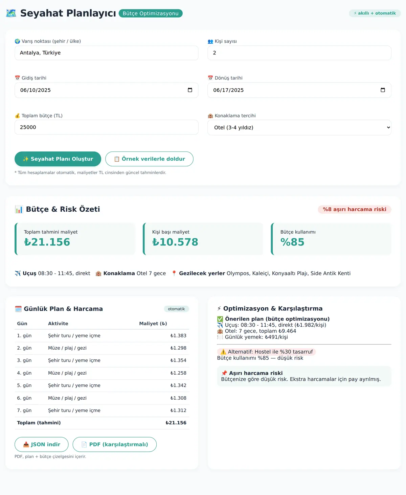The height and width of the screenshot is (495, 406).
Task: Click the Bütçe kullanımı %85 value
Action: 292,242
